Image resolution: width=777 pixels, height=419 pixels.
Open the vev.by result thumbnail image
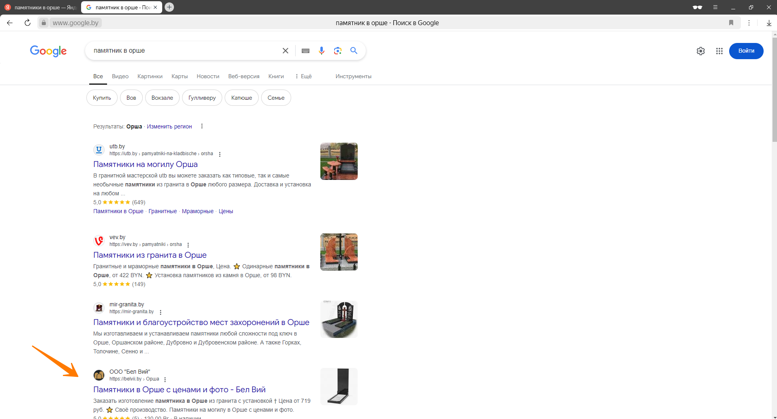(339, 252)
